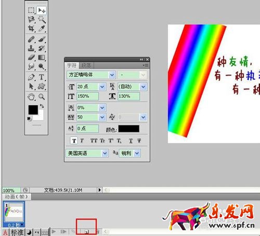Click the horizontal scale 130% field

coord(128,96)
